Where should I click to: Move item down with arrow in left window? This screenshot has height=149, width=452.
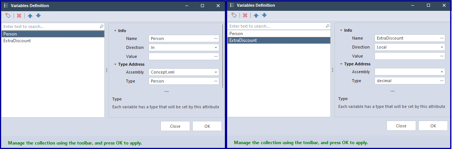click(x=38, y=16)
